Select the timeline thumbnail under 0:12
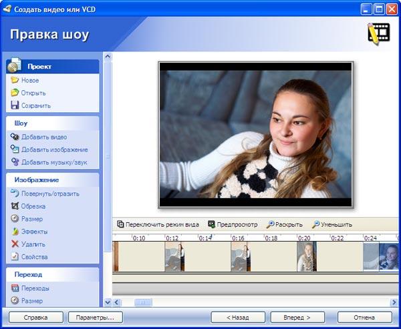This screenshot has height=329, width=401. tap(174, 256)
